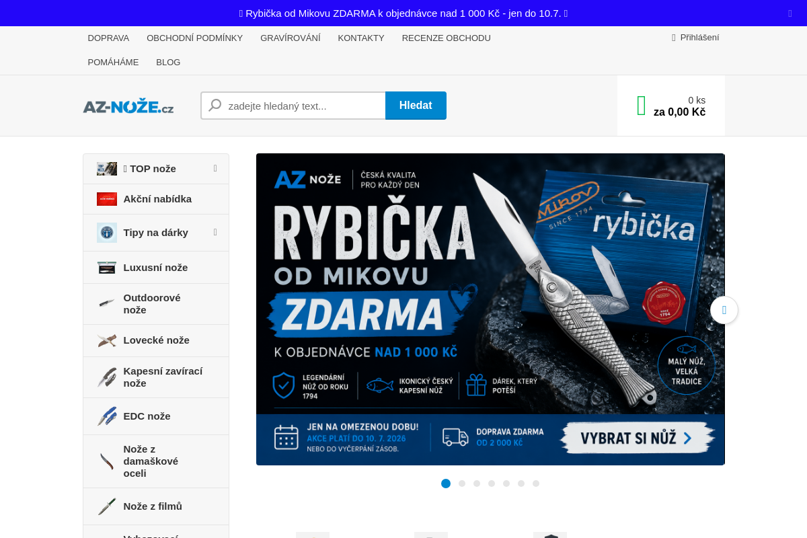Screen dimensions: 807x538
Task: Click VYBRAT SI NŮŽ banner button
Action: click(x=636, y=438)
